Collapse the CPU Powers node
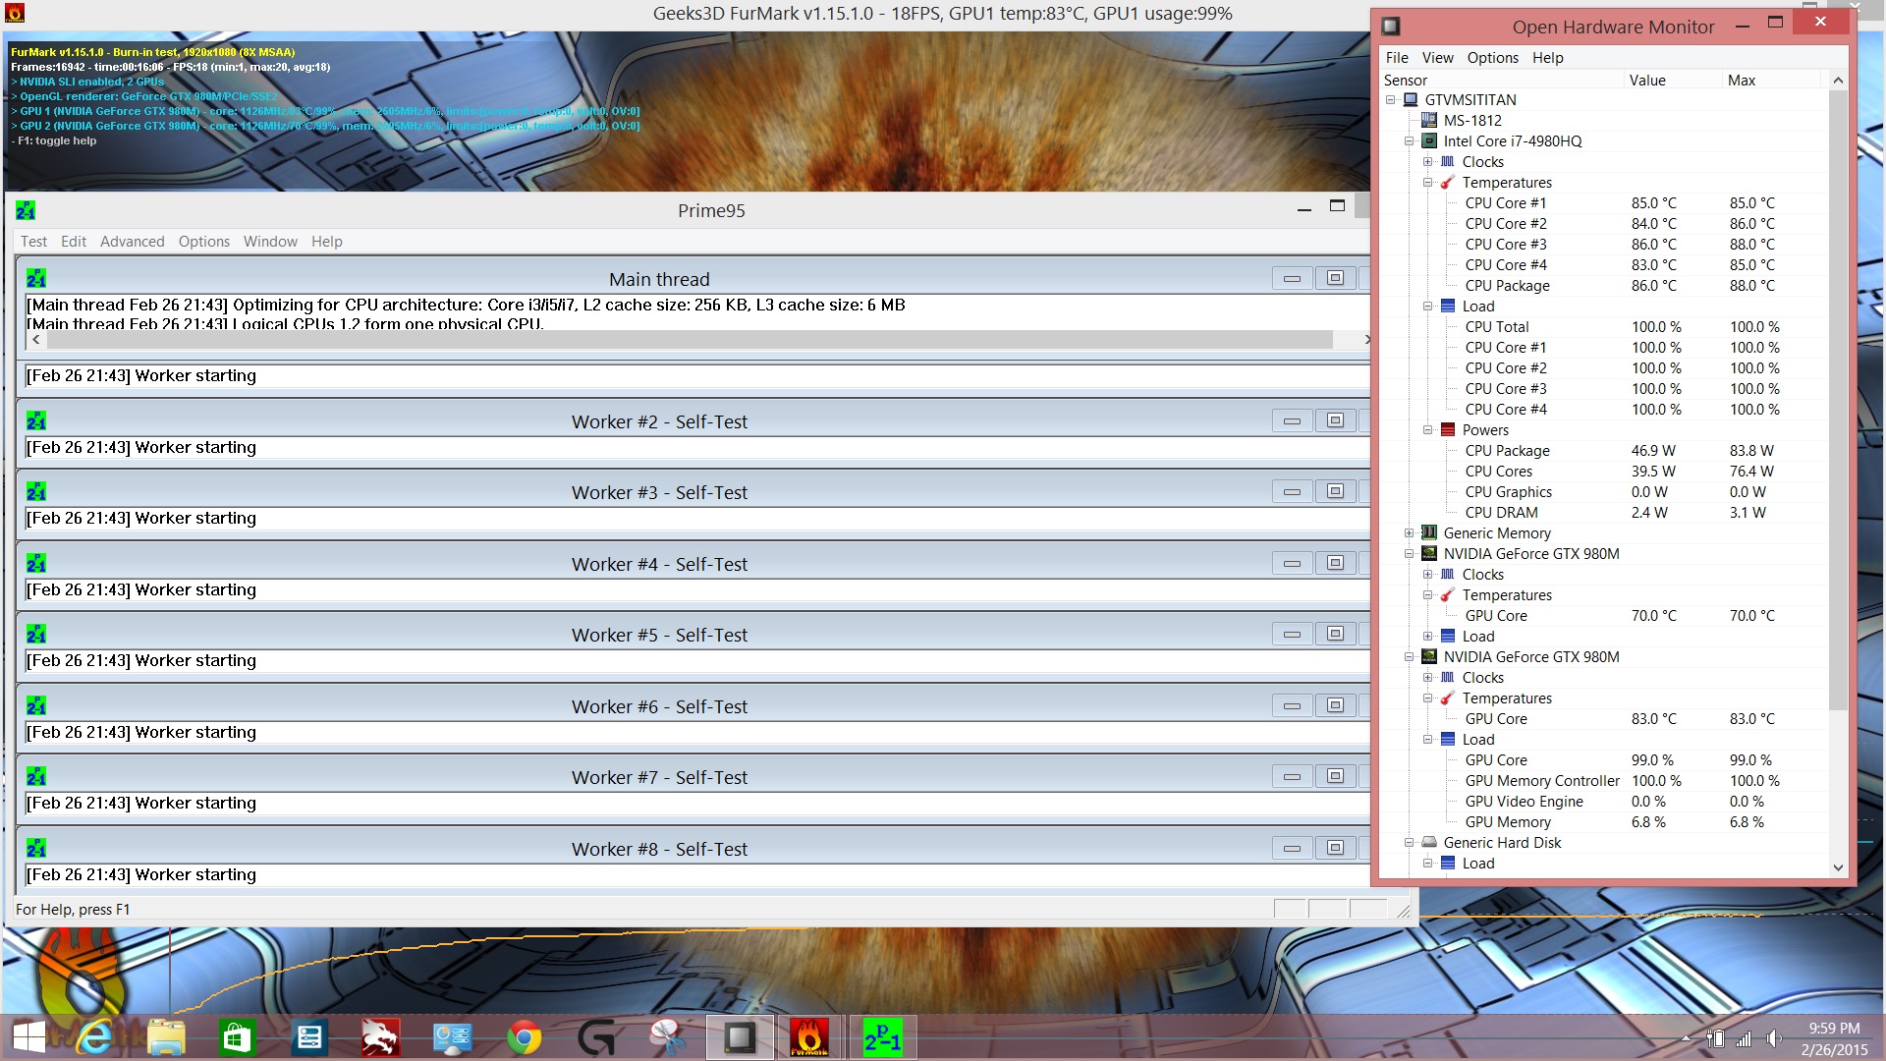1886x1061 pixels. [1428, 430]
